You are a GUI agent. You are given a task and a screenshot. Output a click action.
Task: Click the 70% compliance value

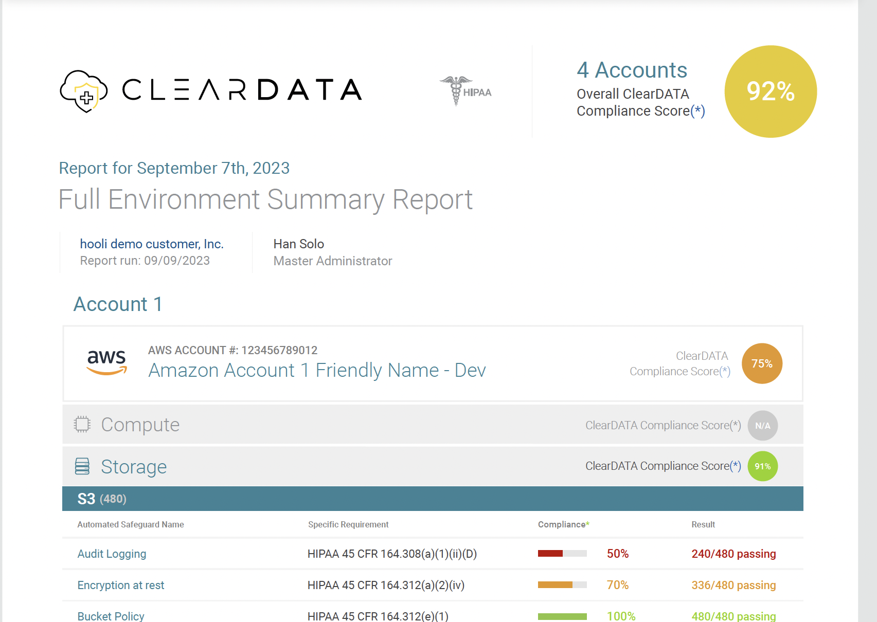point(618,585)
